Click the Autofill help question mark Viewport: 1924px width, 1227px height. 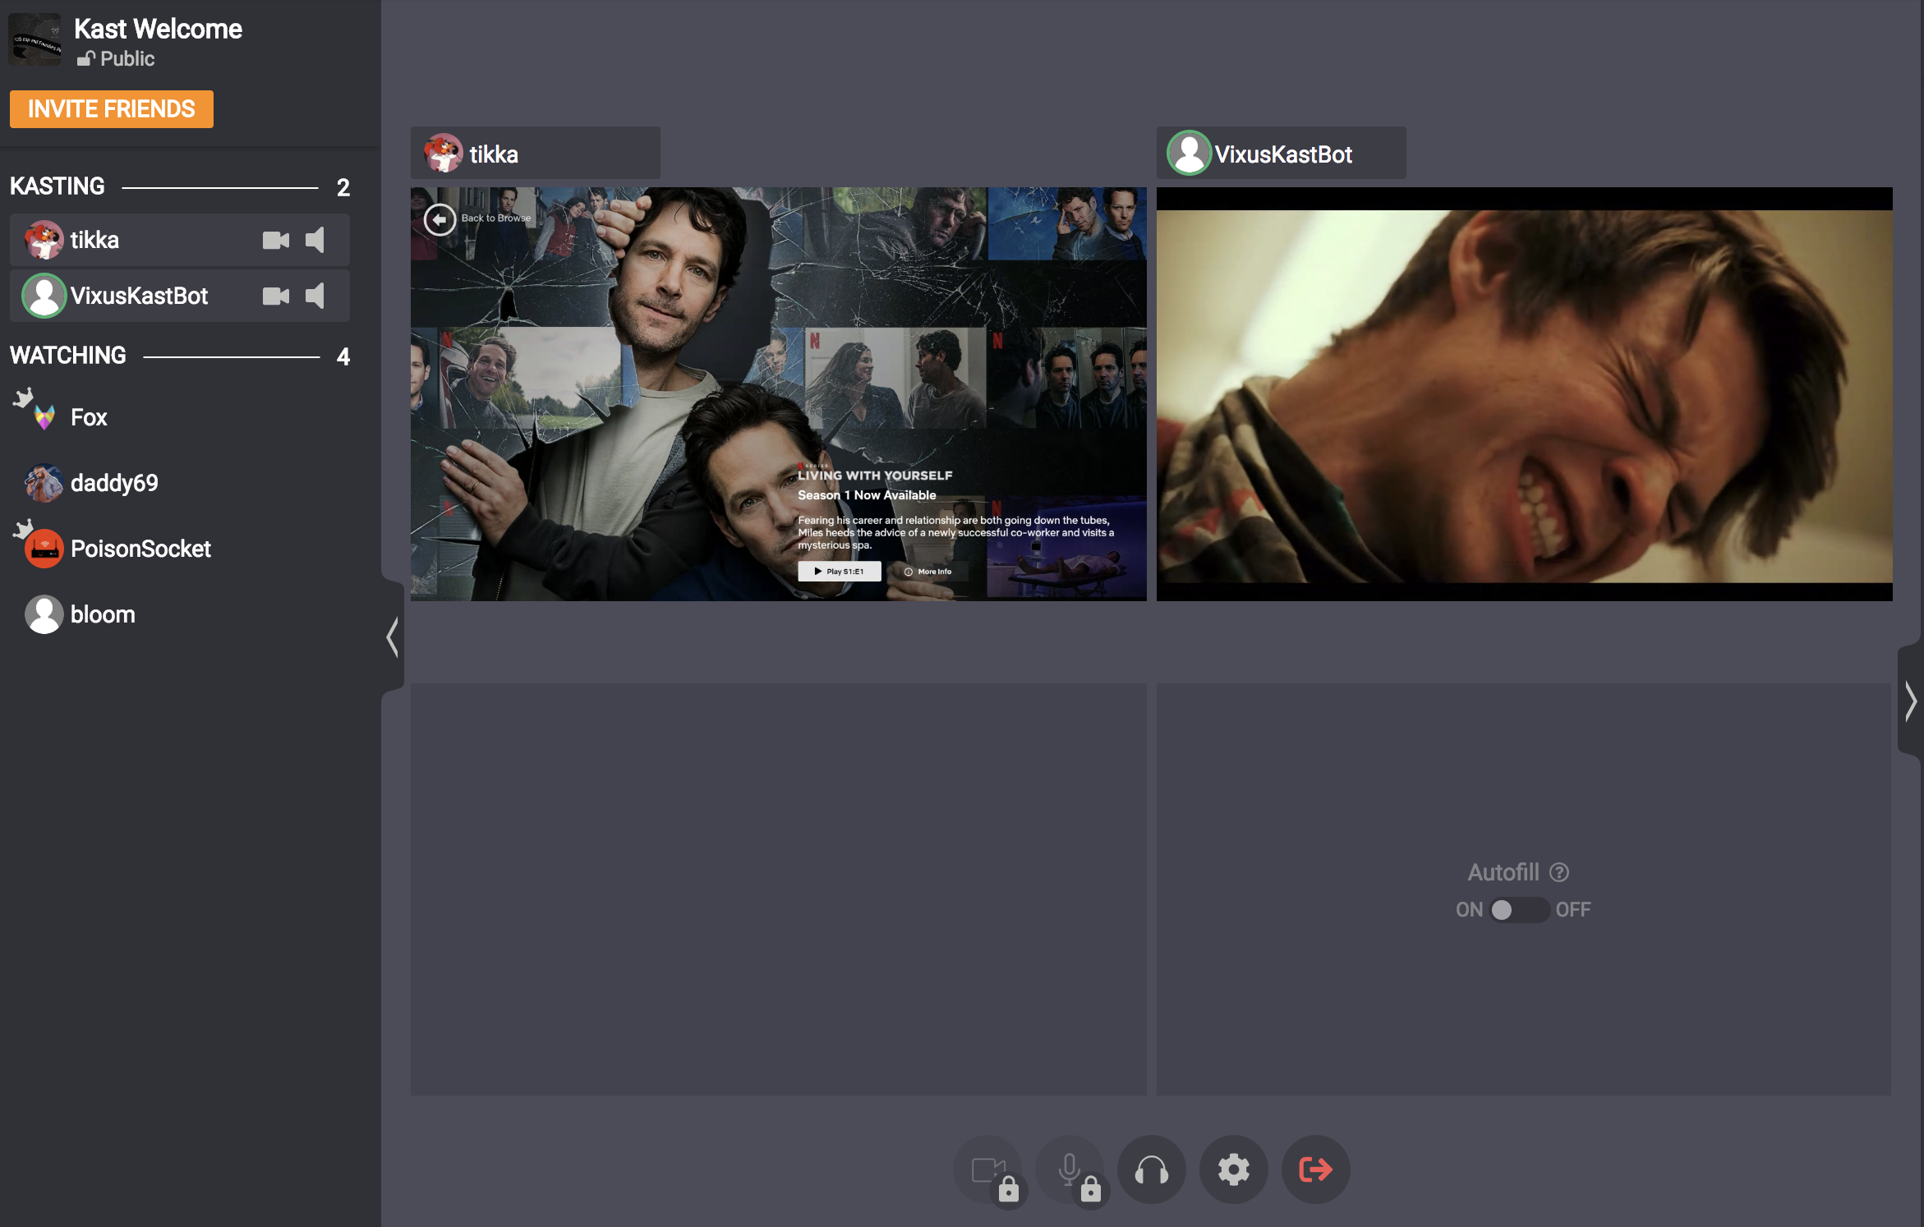tap(1559, 872)
